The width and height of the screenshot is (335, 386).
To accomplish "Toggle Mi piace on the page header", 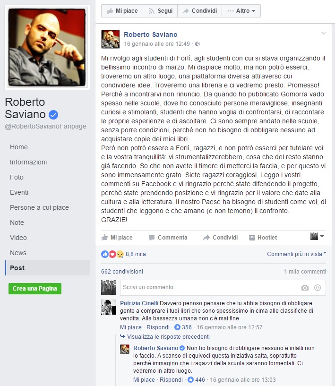I will point(122,11).
